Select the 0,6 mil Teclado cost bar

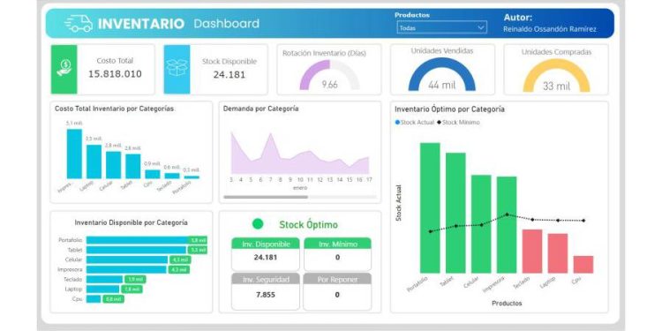(x=172, y=176)
